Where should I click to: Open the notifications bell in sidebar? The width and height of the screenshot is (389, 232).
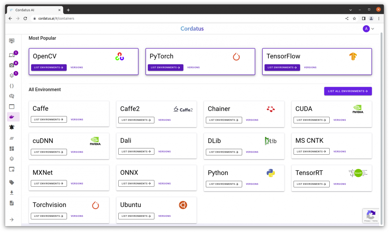tap(12, 127)
